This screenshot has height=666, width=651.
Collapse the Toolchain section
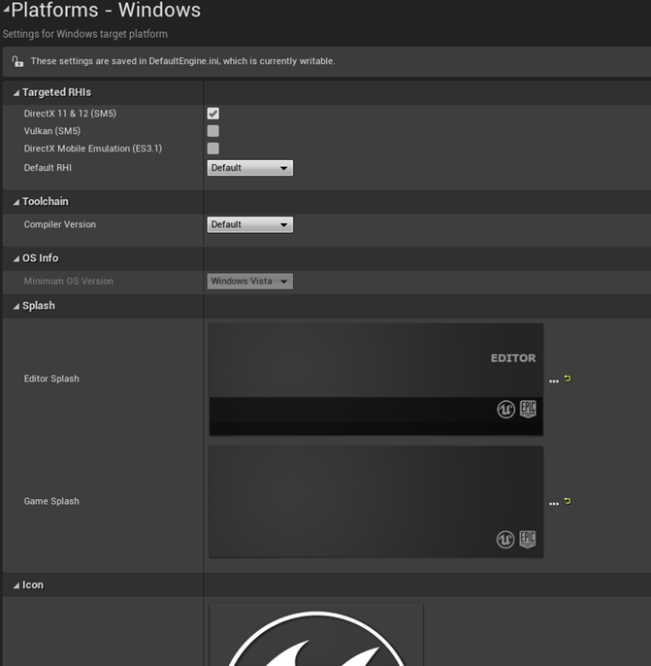coord(16,202)
